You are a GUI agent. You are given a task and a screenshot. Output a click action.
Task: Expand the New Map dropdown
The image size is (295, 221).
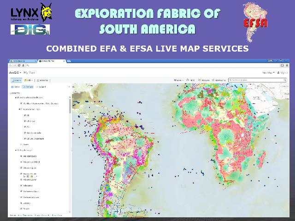point(268,73)
